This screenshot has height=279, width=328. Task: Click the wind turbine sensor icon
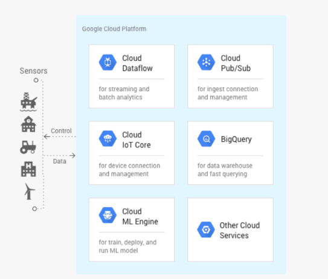coord(30,191)
